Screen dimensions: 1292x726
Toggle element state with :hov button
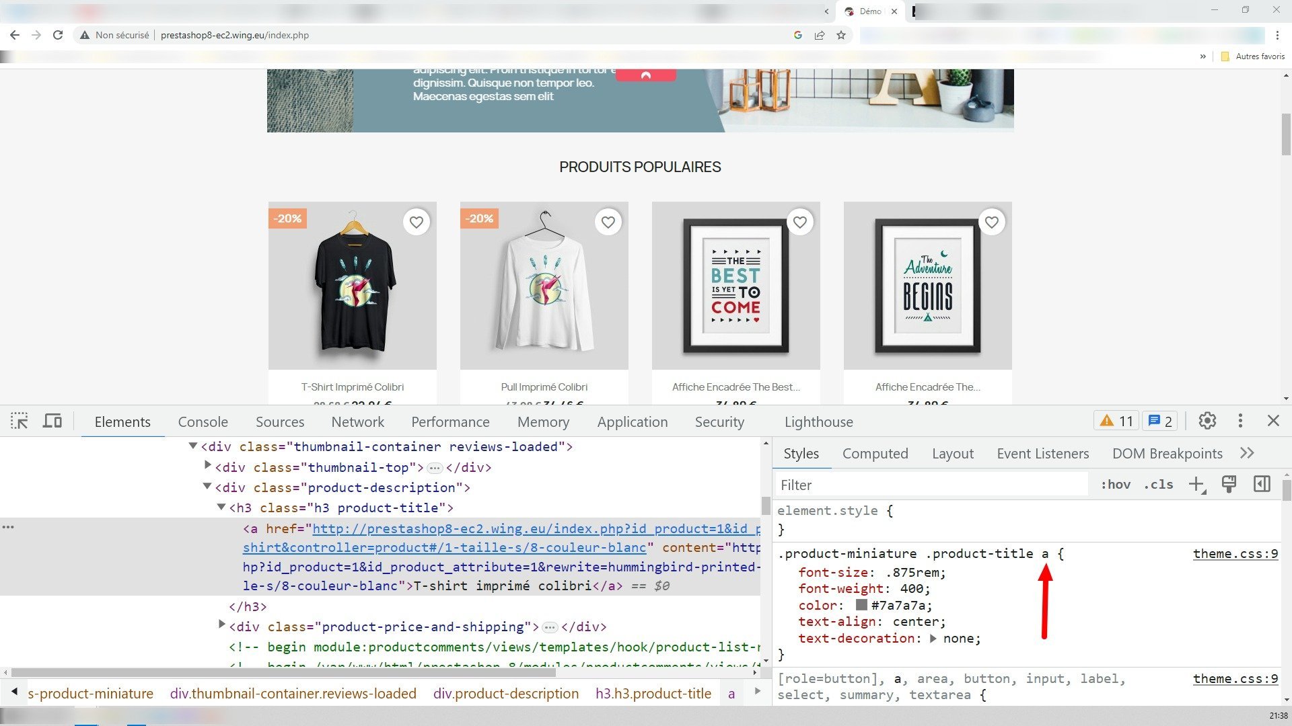pyautogui.click(x=1116, y=485)
